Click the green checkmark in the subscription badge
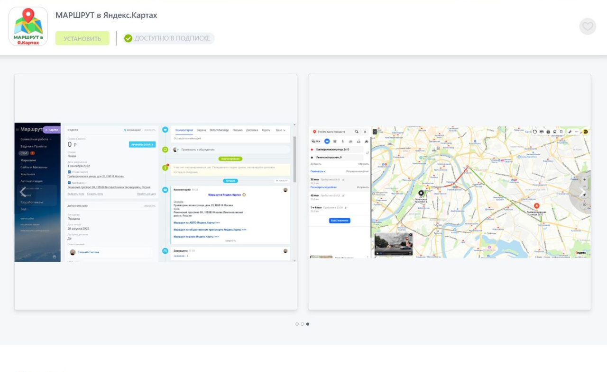 tap(128, 38)
